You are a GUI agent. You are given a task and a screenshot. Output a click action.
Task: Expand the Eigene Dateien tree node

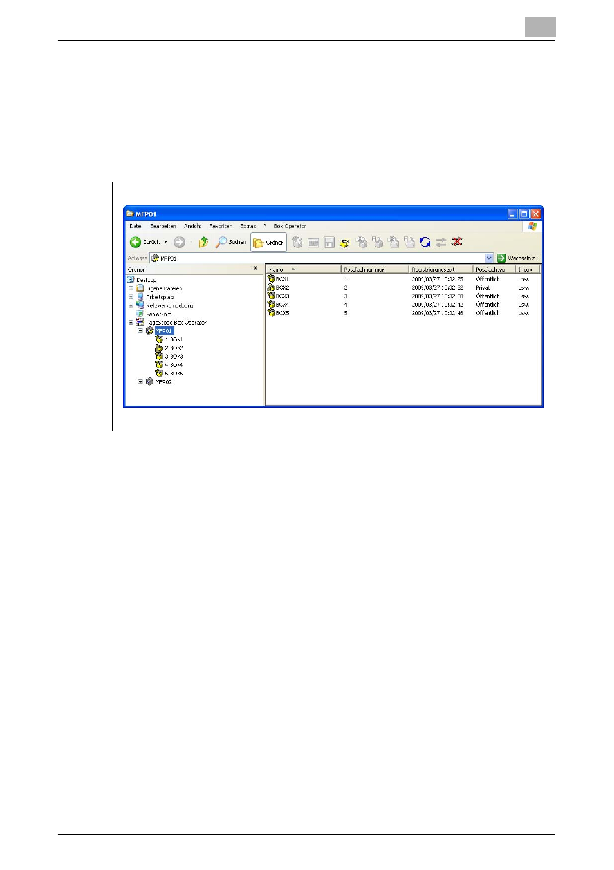pos(131,288)
